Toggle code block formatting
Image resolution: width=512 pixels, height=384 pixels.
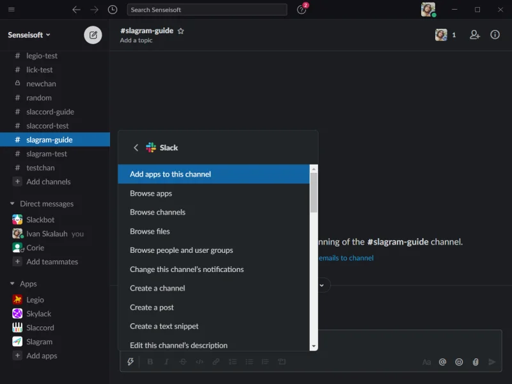pos(282,362)
